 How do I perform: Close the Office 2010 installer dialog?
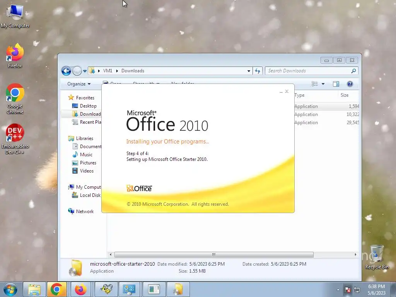(x=287, y=91)
